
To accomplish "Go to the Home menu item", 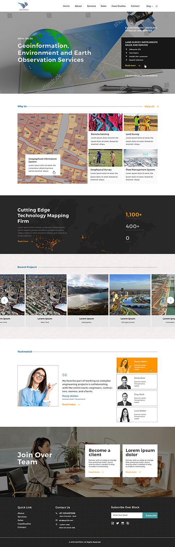I will click(66, 6).
